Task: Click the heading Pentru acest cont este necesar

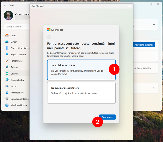Action: [81, 46]
